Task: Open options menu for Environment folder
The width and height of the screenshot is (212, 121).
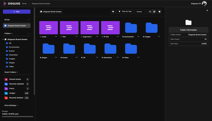Action: pyautogui.click(x=138, y=37)
